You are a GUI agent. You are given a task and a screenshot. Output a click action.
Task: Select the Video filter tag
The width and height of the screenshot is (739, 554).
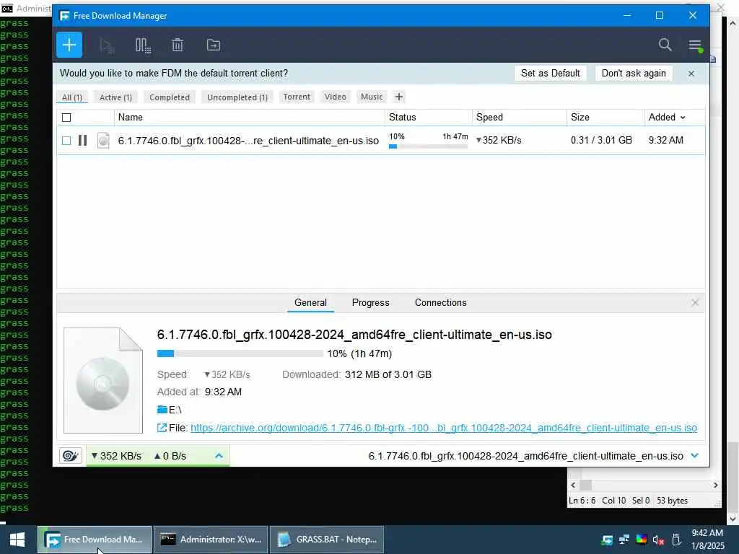pos(336,97)
